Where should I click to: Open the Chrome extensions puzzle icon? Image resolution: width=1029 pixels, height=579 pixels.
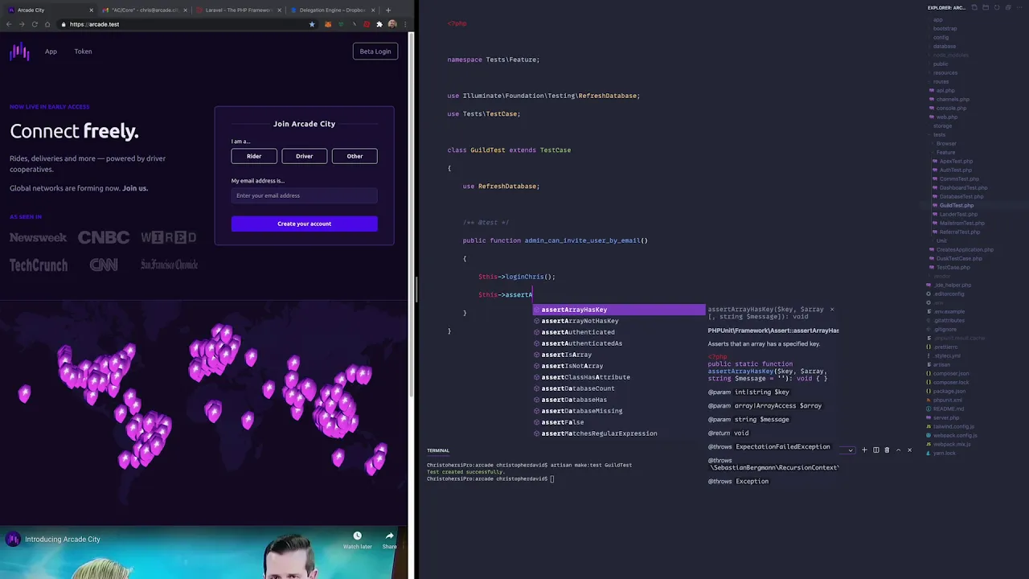379,24
